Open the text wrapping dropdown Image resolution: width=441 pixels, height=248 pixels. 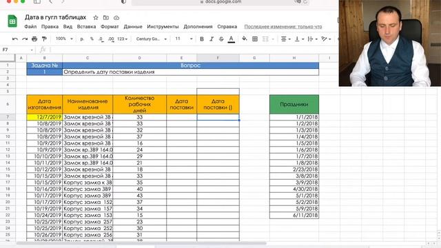pos(312,39)
